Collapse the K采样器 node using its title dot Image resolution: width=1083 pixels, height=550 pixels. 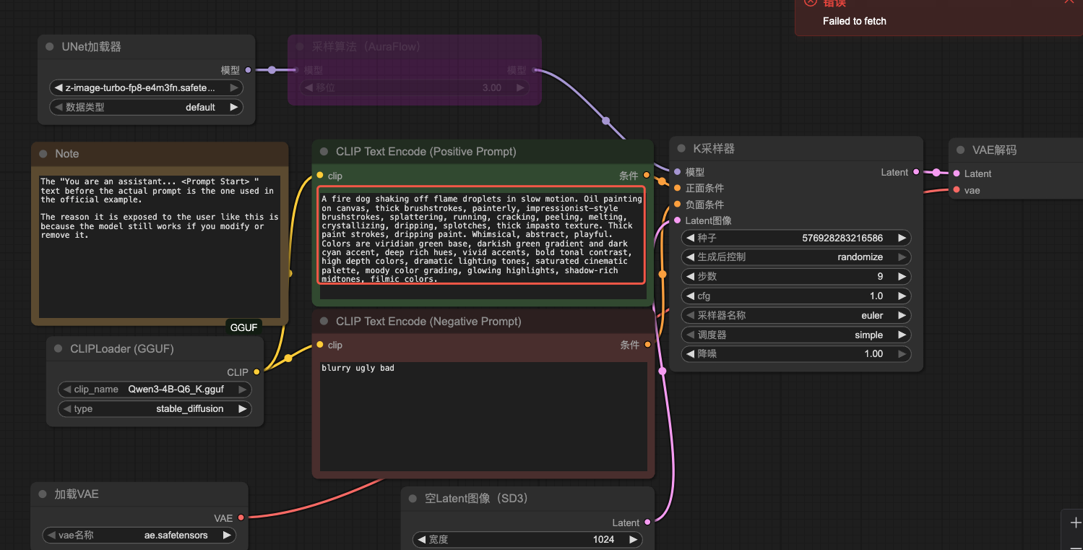pyautogui.click(x=681, y=149)
